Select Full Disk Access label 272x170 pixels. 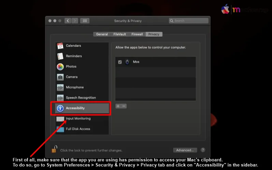click(78, 129)
